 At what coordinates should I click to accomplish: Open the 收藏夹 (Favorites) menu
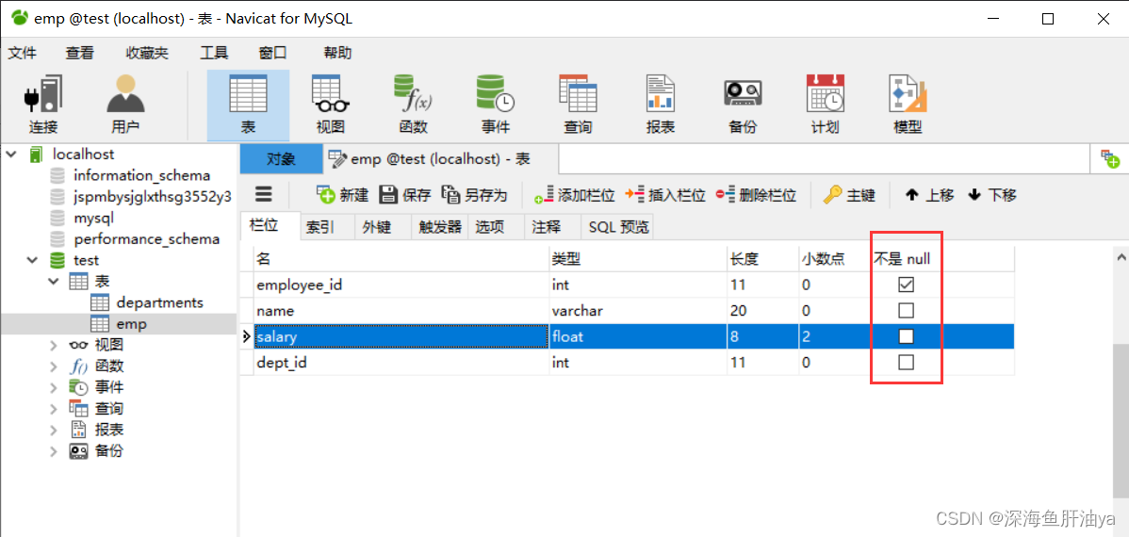click(147, 54)
